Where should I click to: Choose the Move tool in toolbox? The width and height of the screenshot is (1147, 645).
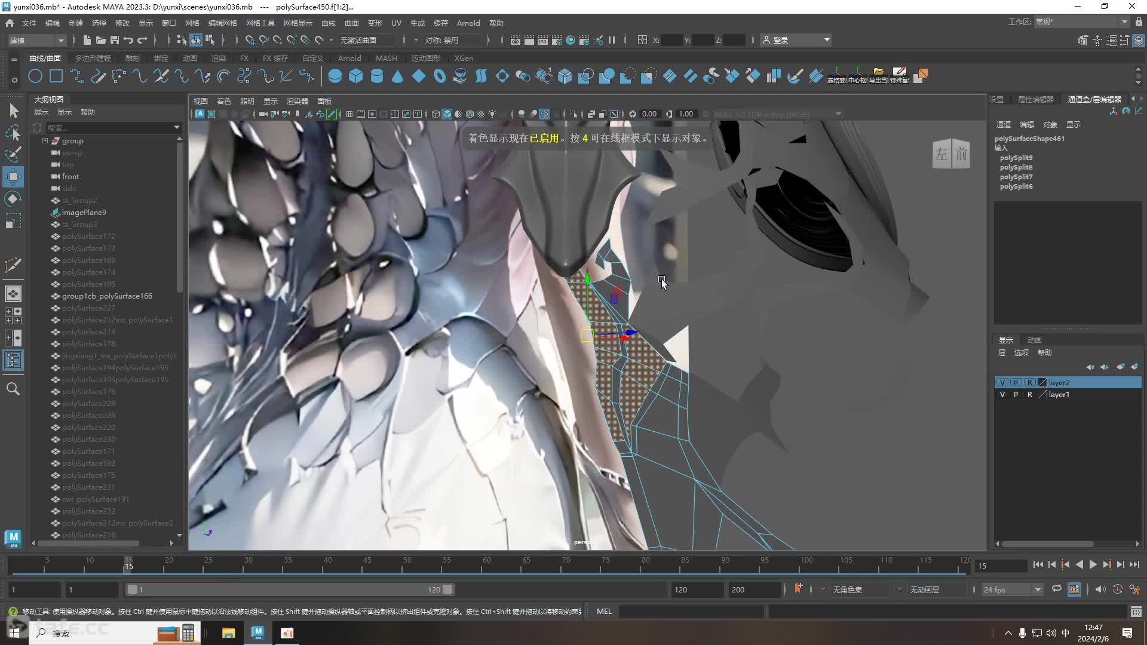pyautogui.click(x=13, y=177)
